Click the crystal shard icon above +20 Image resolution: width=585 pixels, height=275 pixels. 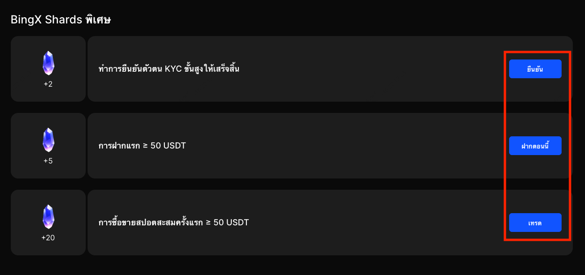(48, 216)
